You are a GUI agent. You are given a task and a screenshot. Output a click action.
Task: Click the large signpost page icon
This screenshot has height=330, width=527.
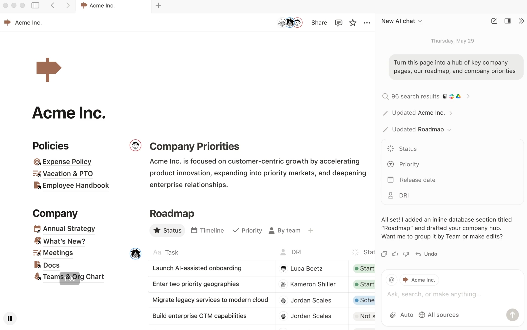pos(49,70)
